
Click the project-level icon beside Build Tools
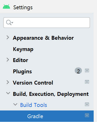coord(87,104)
